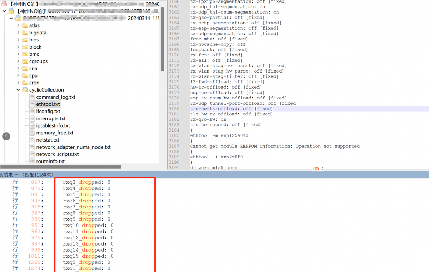Select interrupts.txt file
The height and width of the screenshot is (272, 429).
coord(51,119)
